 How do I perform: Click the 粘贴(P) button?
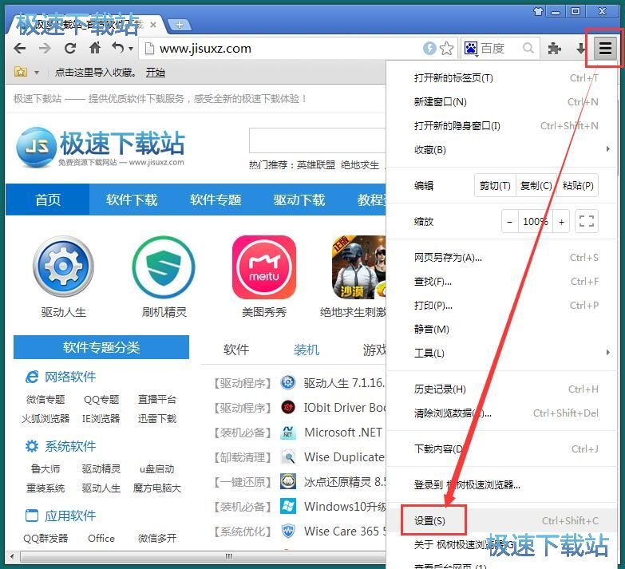[577, 186]
